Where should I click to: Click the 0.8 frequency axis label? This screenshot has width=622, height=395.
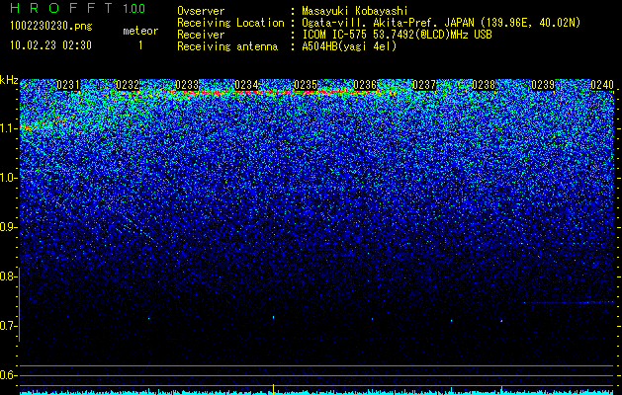point(7,276)
